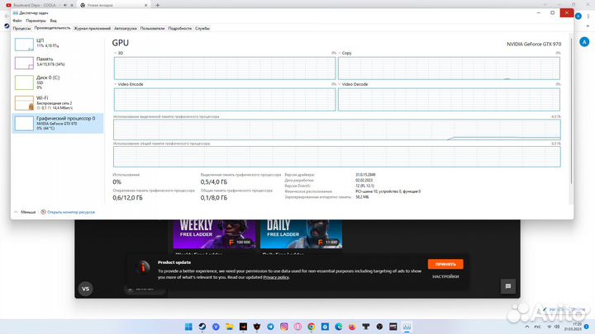The width and height of the screenshot is (595, 334).
Task: Close the Новая вкладка browser tab
Action: click(145, 5)
